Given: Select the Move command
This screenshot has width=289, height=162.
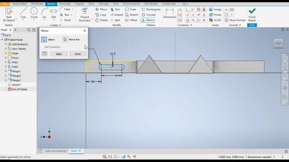Looking at the screenshot, I should 101,9.
